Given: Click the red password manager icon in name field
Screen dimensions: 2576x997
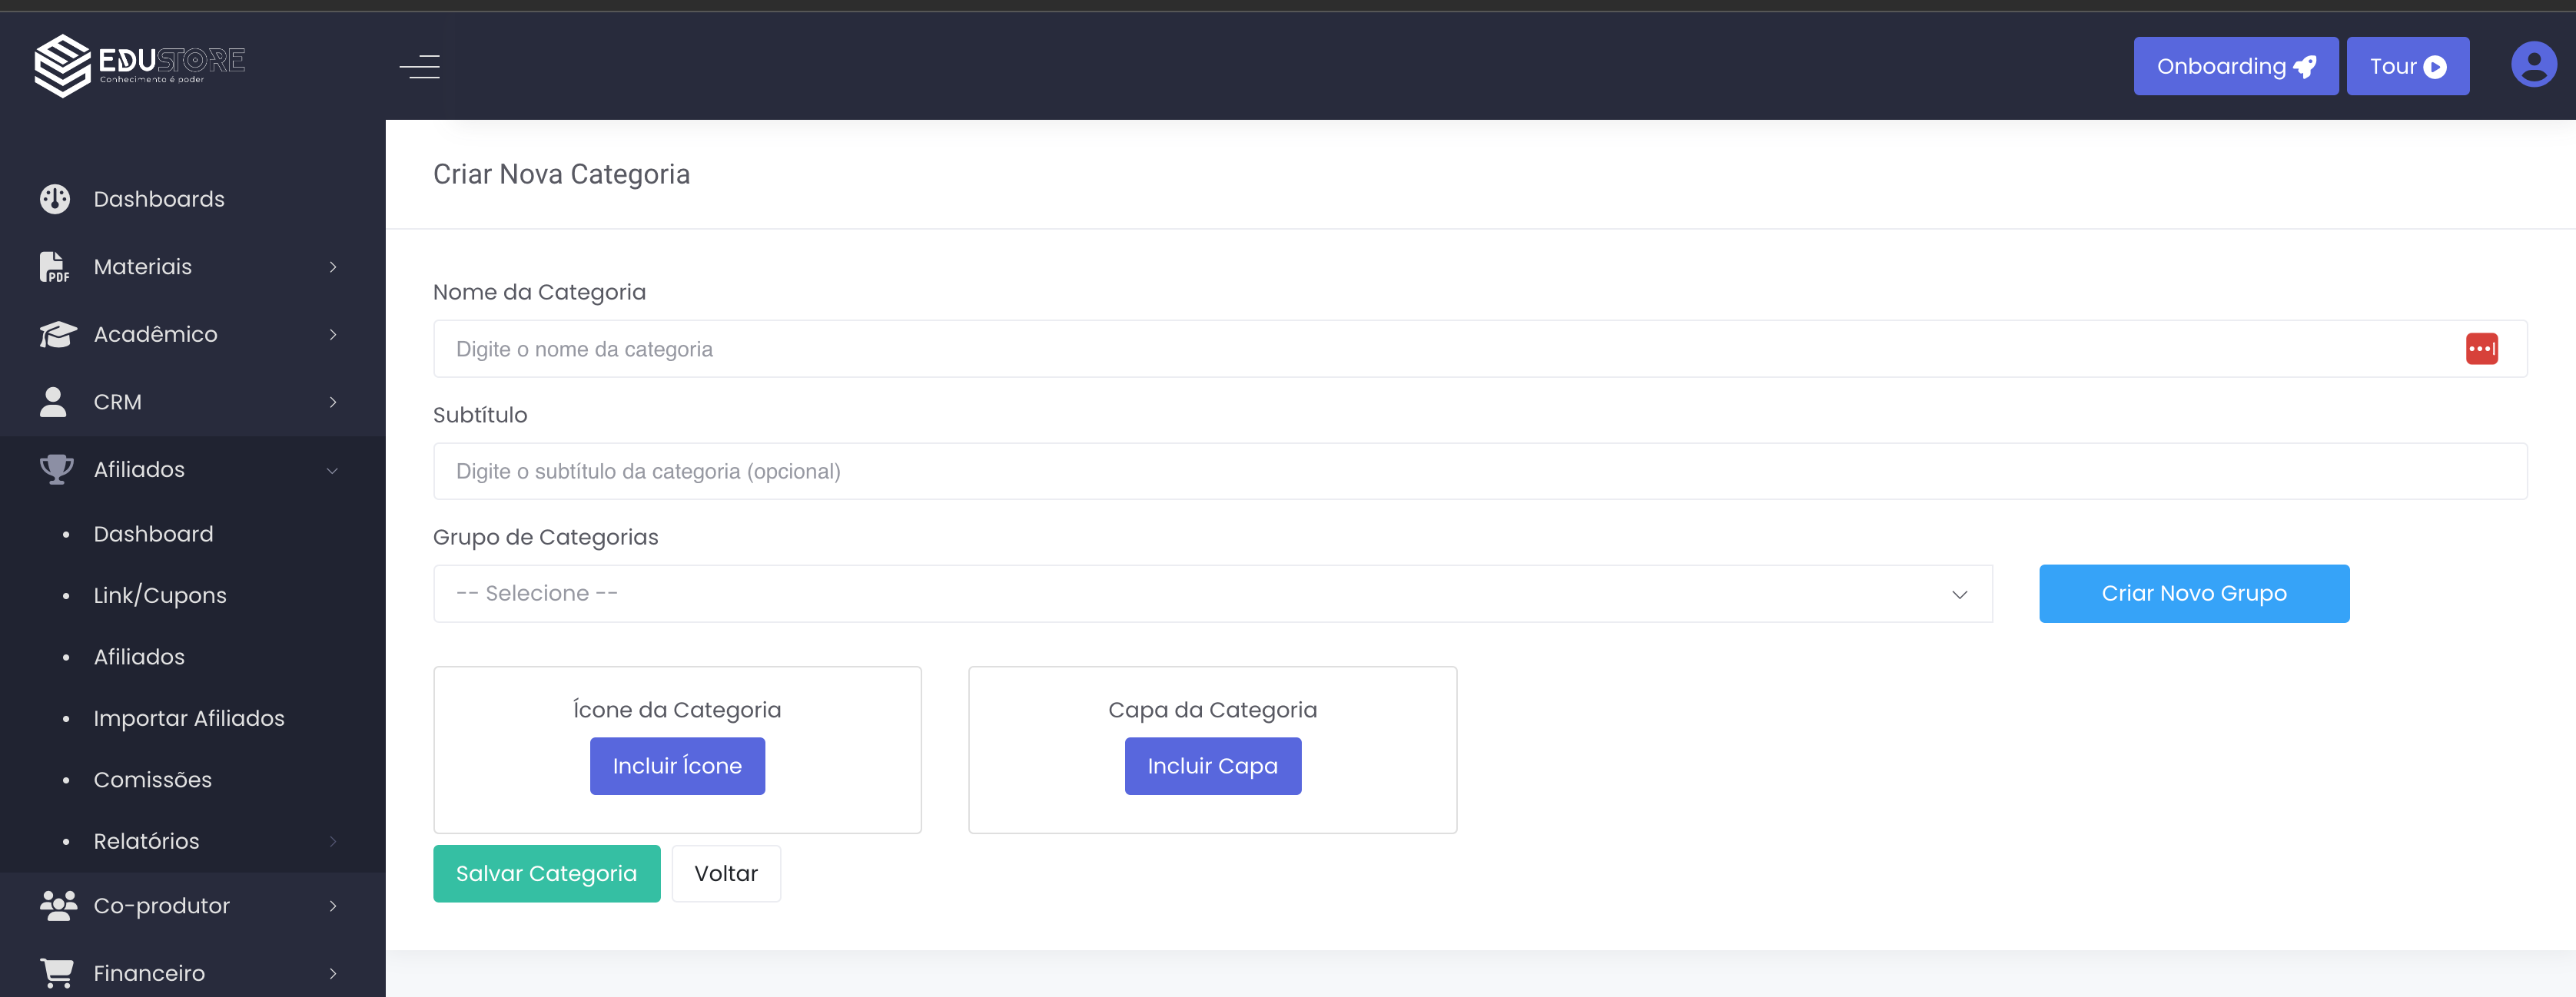Looking at the screenshot, I should tap(2481, 349).
